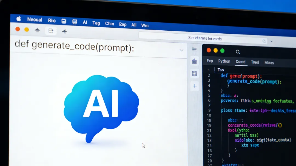Click the red close button of main window
Viewport: 296px width, 166px height.
coord(18,29)
